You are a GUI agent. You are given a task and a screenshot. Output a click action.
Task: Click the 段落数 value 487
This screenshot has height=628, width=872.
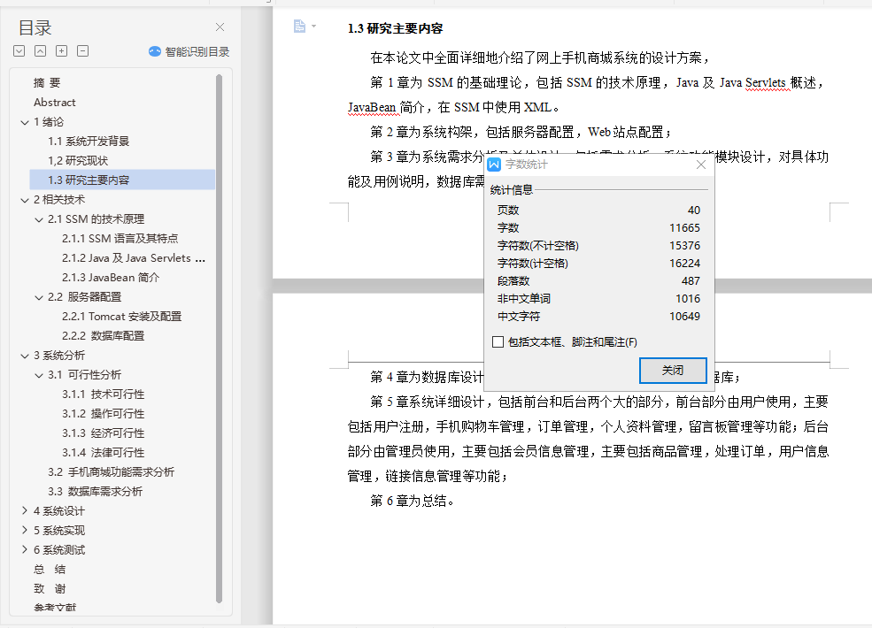(691, 280)
